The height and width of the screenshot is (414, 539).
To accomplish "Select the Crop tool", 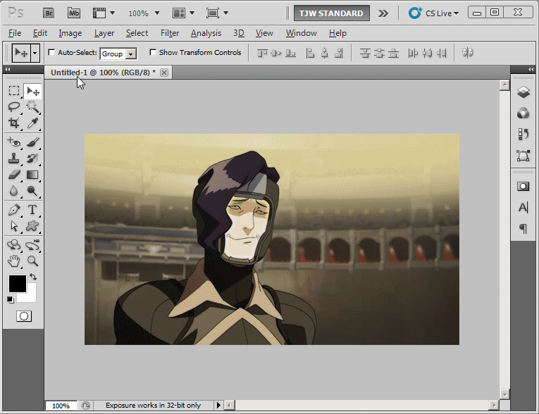I will coord(14,123).
